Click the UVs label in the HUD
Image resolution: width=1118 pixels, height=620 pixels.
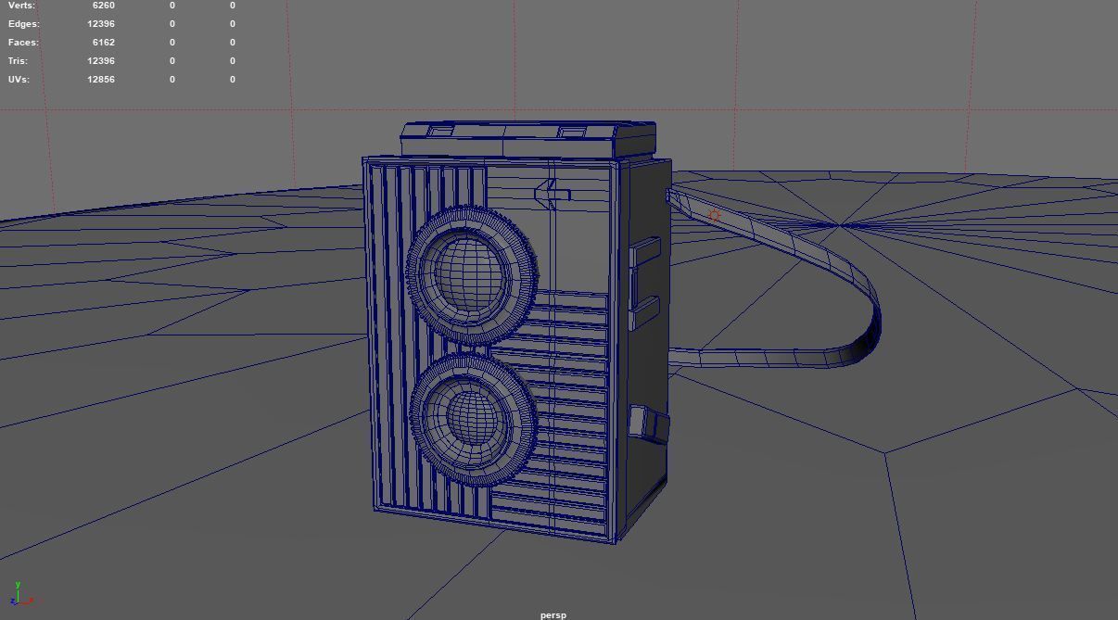pyautogui.click(x=19, y=80)
